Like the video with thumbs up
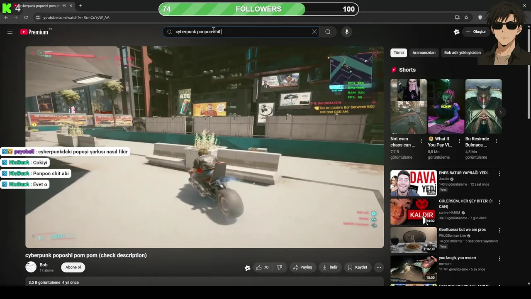The height and width of the screenshot is (299, 531). click(x=263, y=267)
